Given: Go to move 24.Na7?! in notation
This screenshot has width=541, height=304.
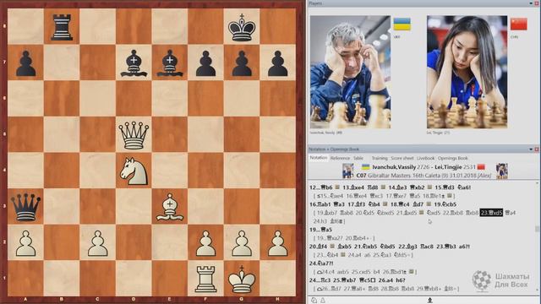Looking at the screenshot, I should (x=321, y=263).
